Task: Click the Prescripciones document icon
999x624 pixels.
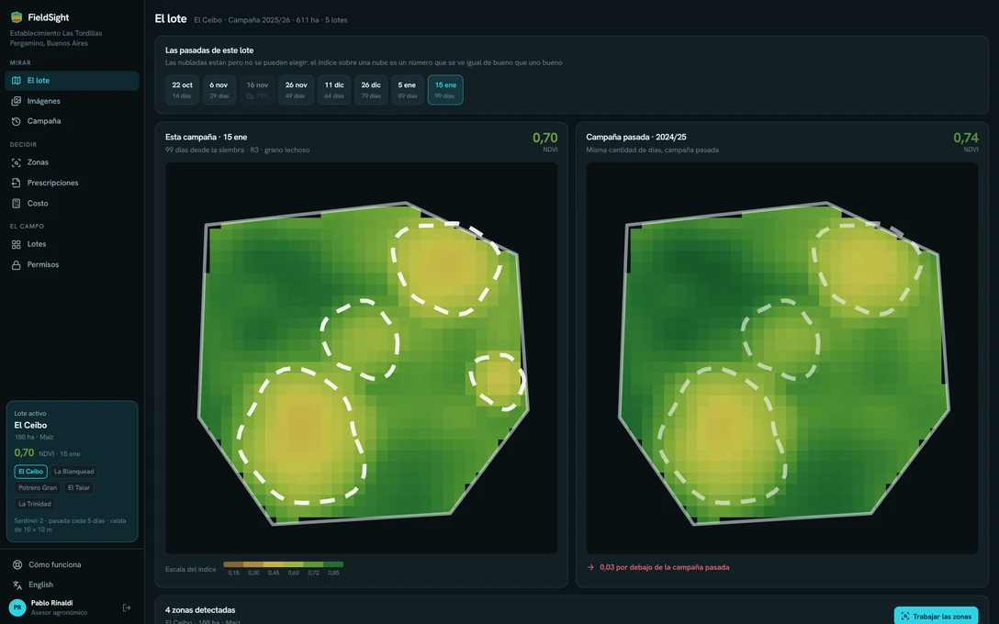Action: pos(16,183)
